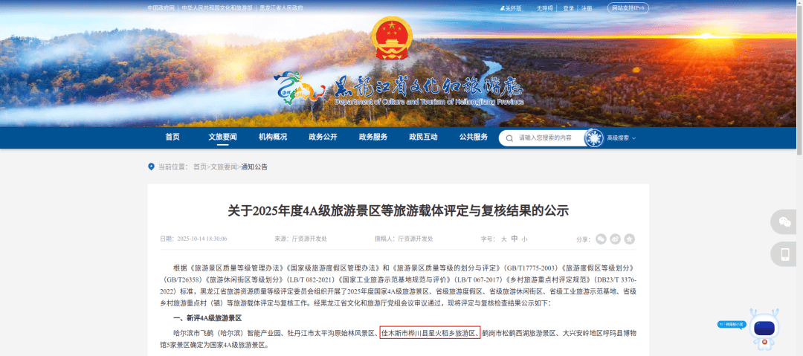Screen dimensions: 803x356
Task: Click the location pin breadcrumb icon
Action: click(x=151, y=167)
